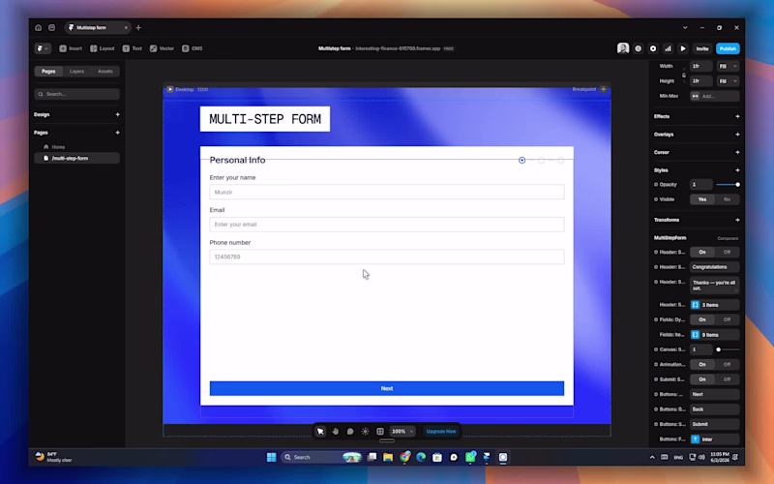Show hidden icons in system tray

[652, 457]
